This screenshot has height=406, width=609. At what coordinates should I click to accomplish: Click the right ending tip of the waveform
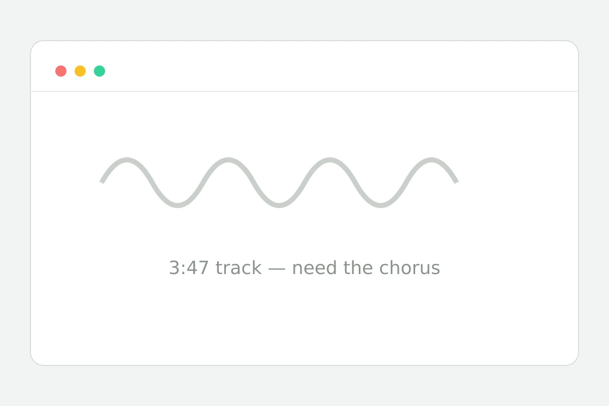(x=456, y=181)
